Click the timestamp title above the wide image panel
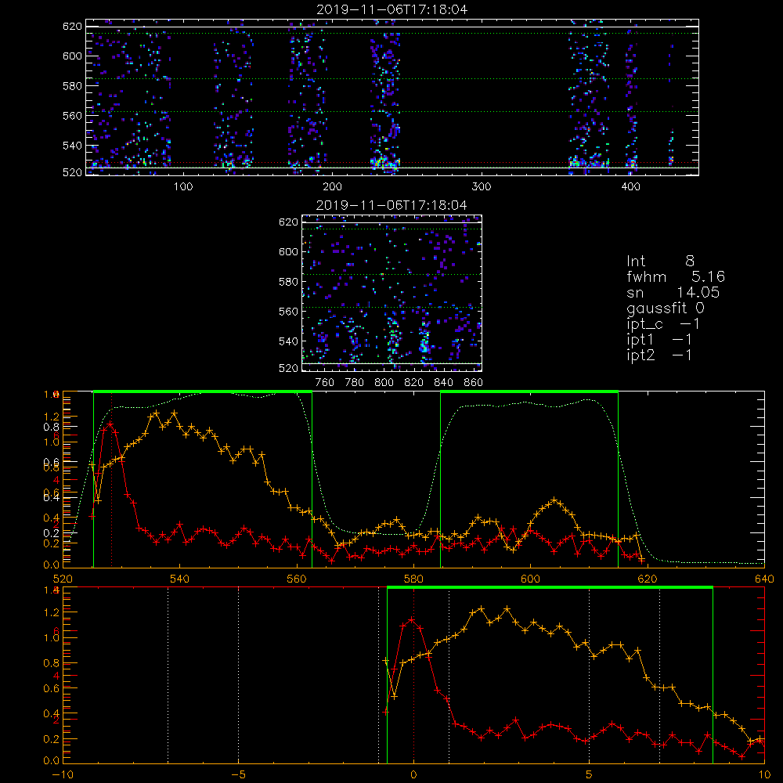783x783 pixels. [x=392, y=9]
